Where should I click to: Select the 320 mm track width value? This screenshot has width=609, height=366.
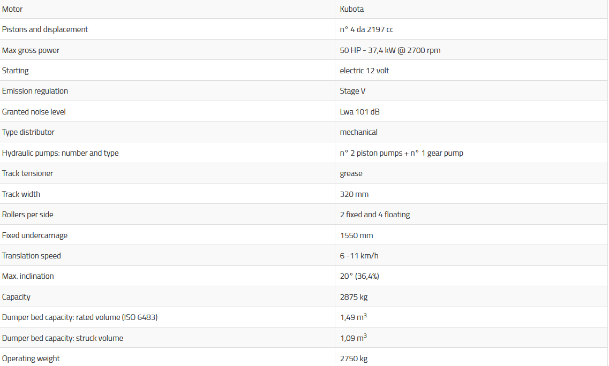[x=354, y=194]
